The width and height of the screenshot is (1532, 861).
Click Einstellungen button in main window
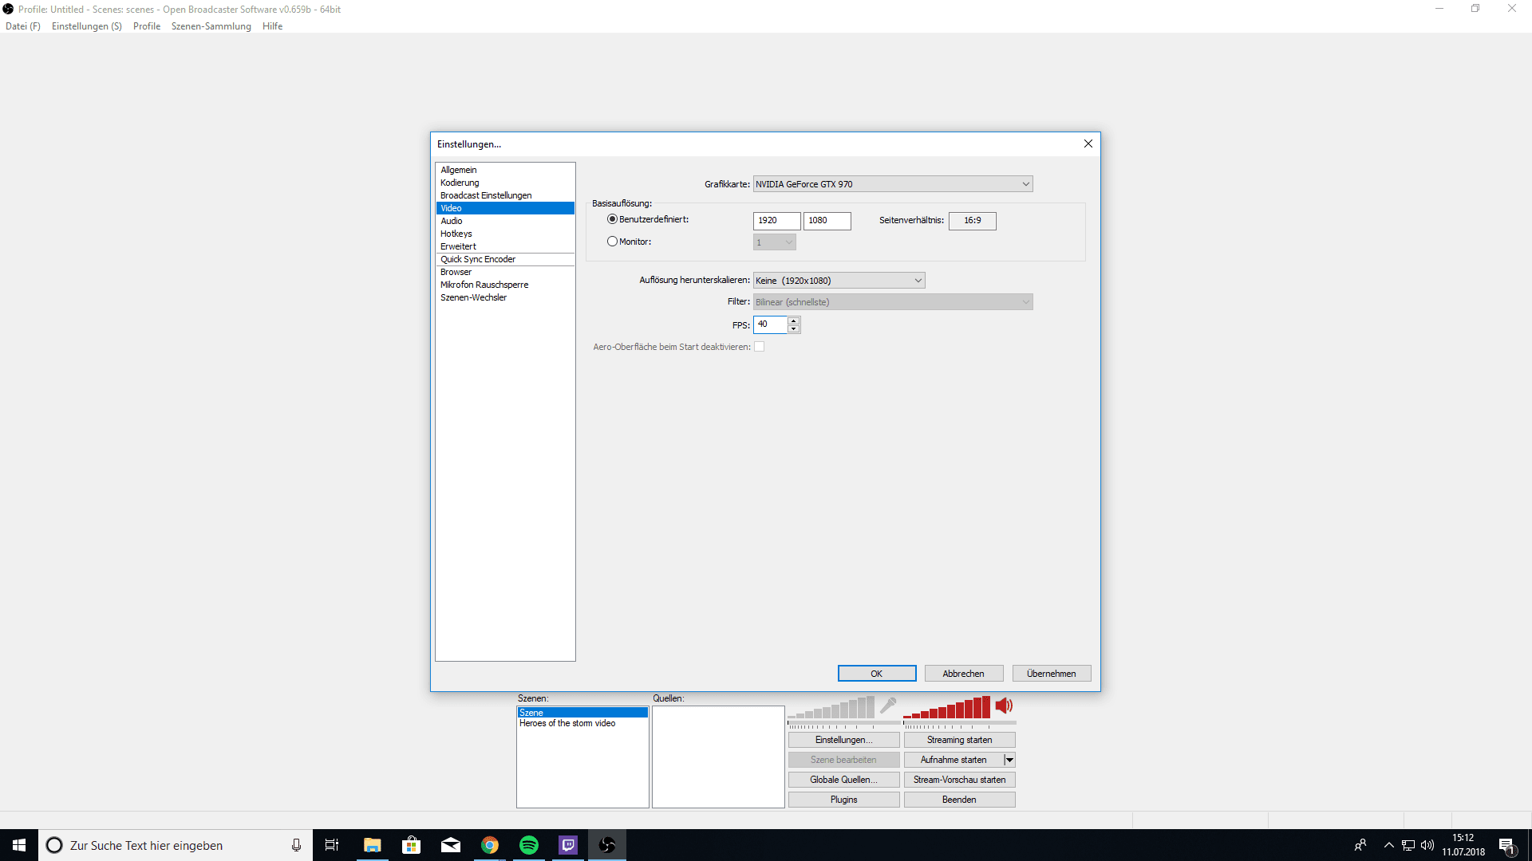point(844,740)
